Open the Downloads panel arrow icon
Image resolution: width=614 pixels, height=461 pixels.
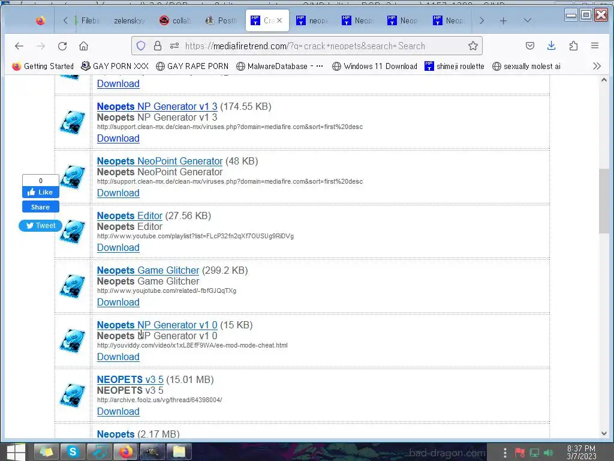[x=552, y=46]
